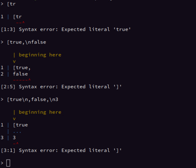Click the empty prompt cursor block
This screenshot has height=168, width=196.
(x=8, y=163)
